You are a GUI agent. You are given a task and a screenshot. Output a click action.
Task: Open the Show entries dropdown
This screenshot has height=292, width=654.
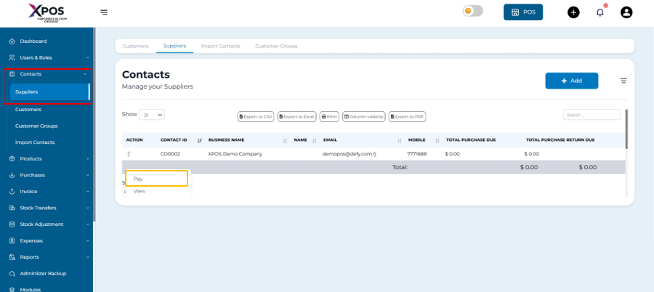pyautogui.click(x=153, y=115)
